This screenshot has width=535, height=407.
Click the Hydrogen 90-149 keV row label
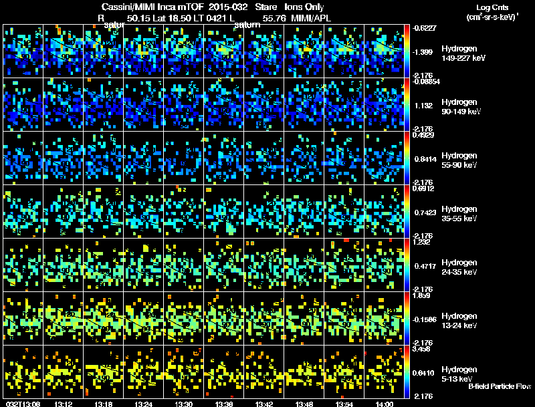pos(461,107)
